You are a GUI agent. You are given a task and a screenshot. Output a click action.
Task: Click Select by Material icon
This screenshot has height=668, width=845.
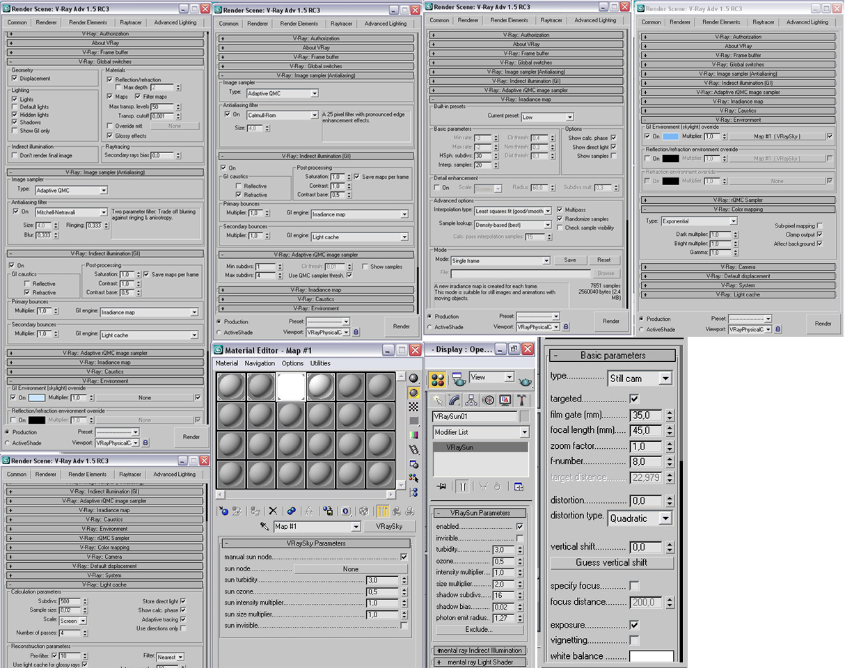pyautogui.click(x=413, y=478)
